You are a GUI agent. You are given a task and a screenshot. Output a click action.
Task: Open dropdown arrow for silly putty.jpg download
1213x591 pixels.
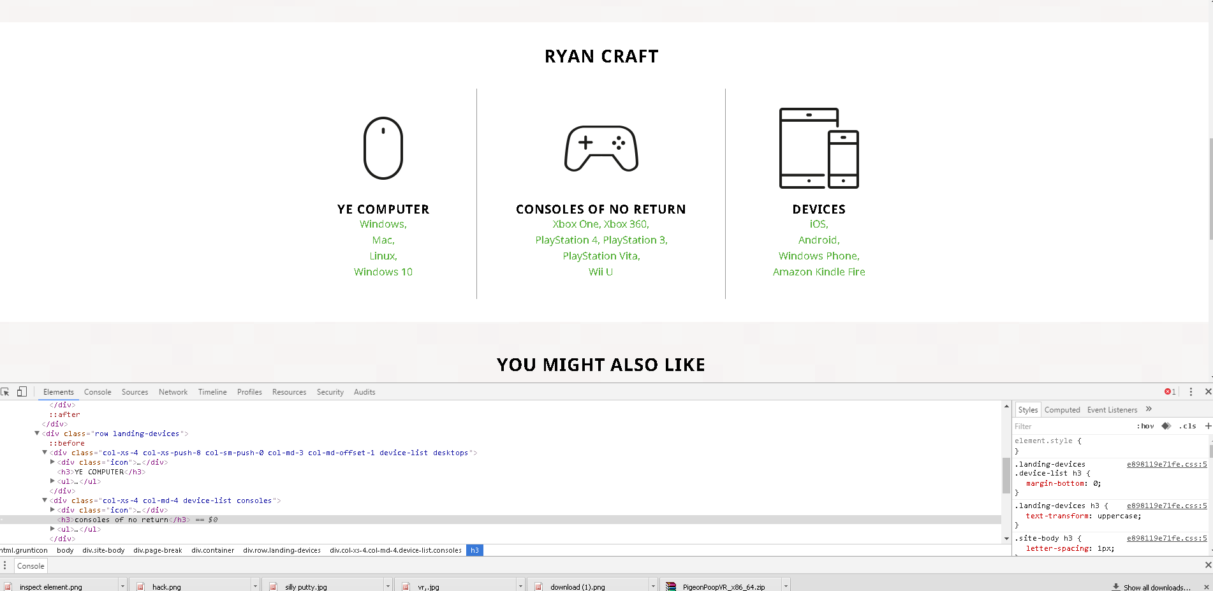[x=387, y=587]
